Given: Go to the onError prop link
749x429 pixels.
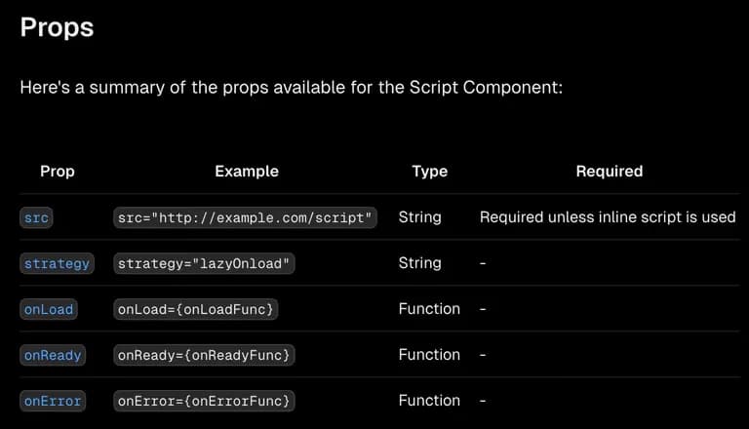Looking at the screenshot, I should [x=53, y=401].
